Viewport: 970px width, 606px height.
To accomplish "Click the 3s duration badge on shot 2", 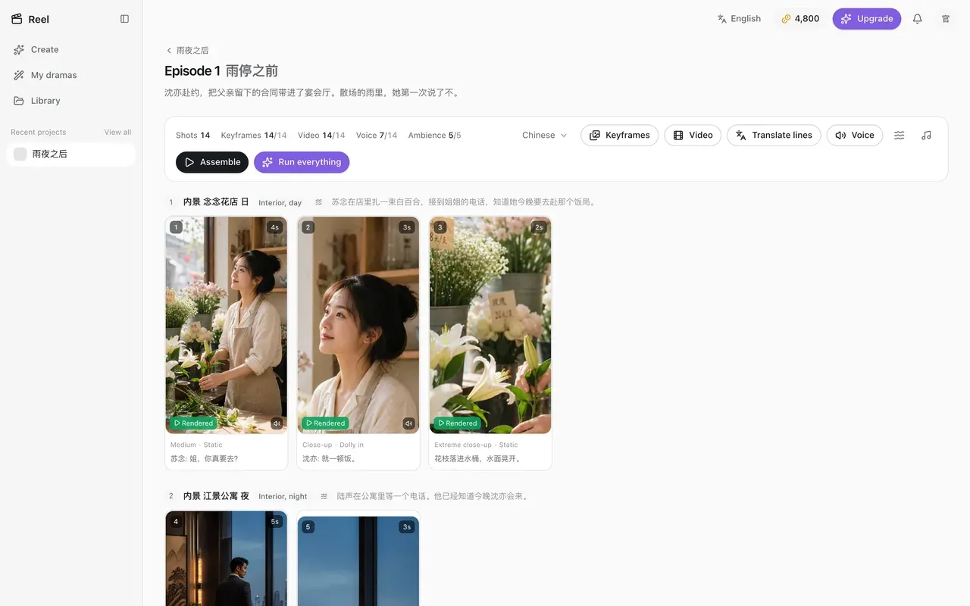I will (x=407, y=227).
